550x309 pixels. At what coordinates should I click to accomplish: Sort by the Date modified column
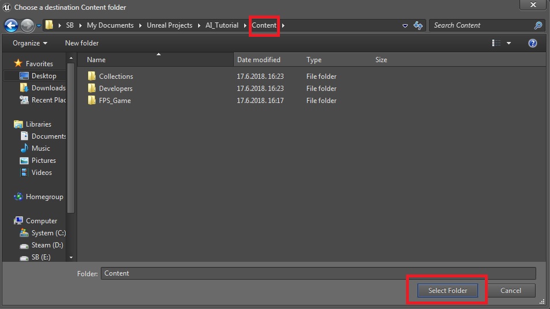259,60
